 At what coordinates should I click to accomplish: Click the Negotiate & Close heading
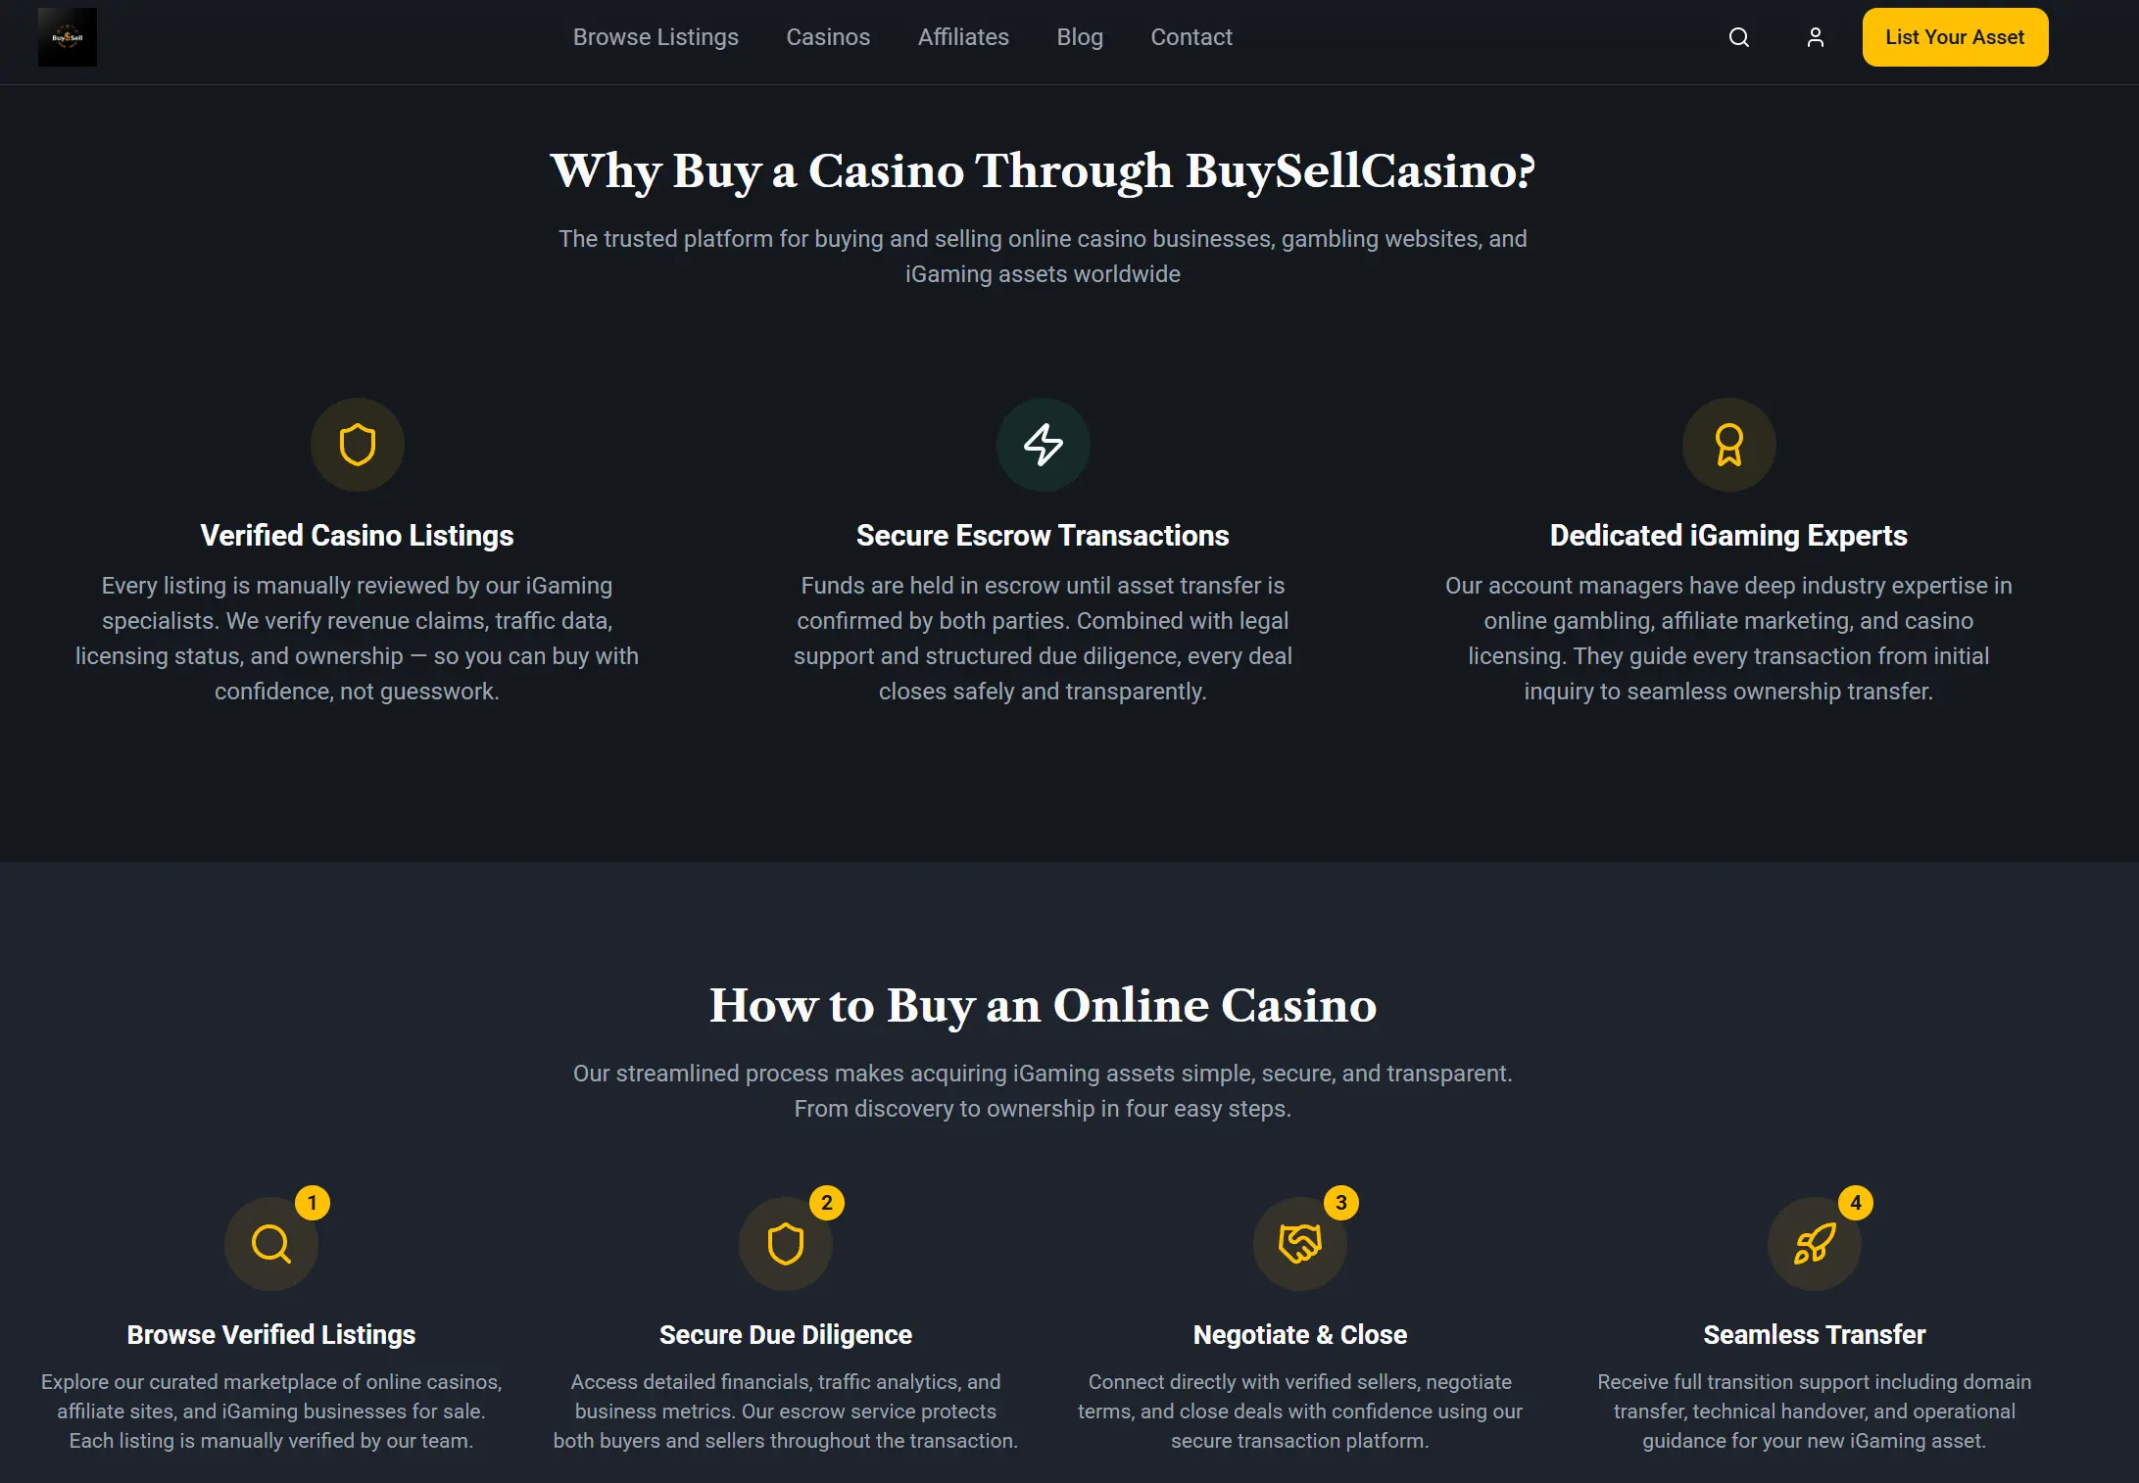coord(1300,1335)
